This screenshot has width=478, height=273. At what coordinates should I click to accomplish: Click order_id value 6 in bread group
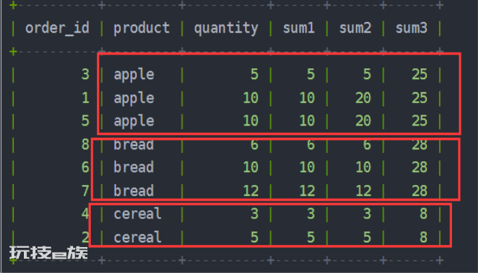point(85,167)
